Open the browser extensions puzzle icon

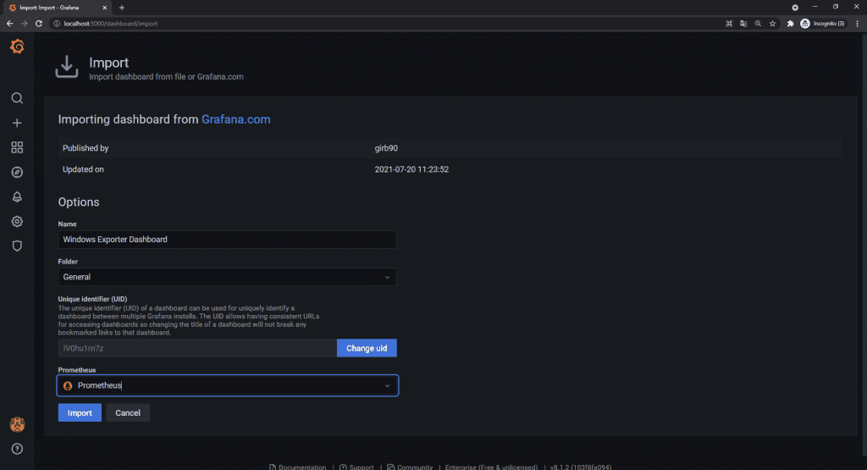pyautogui.click(x=790, y=23)
